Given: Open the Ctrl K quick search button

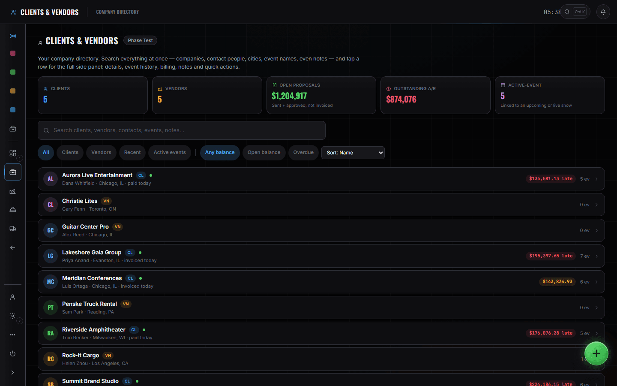Looking at the screenshot, I should 575,12.
